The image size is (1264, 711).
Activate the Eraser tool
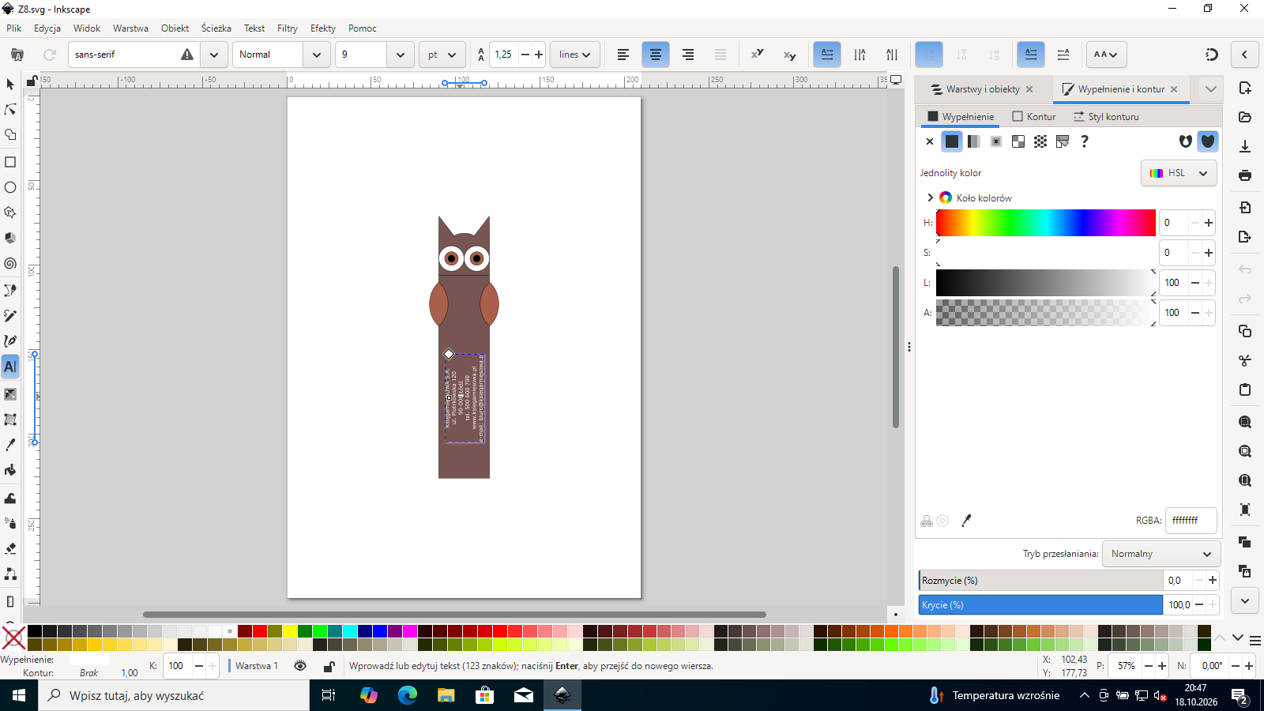click(10, 548)
